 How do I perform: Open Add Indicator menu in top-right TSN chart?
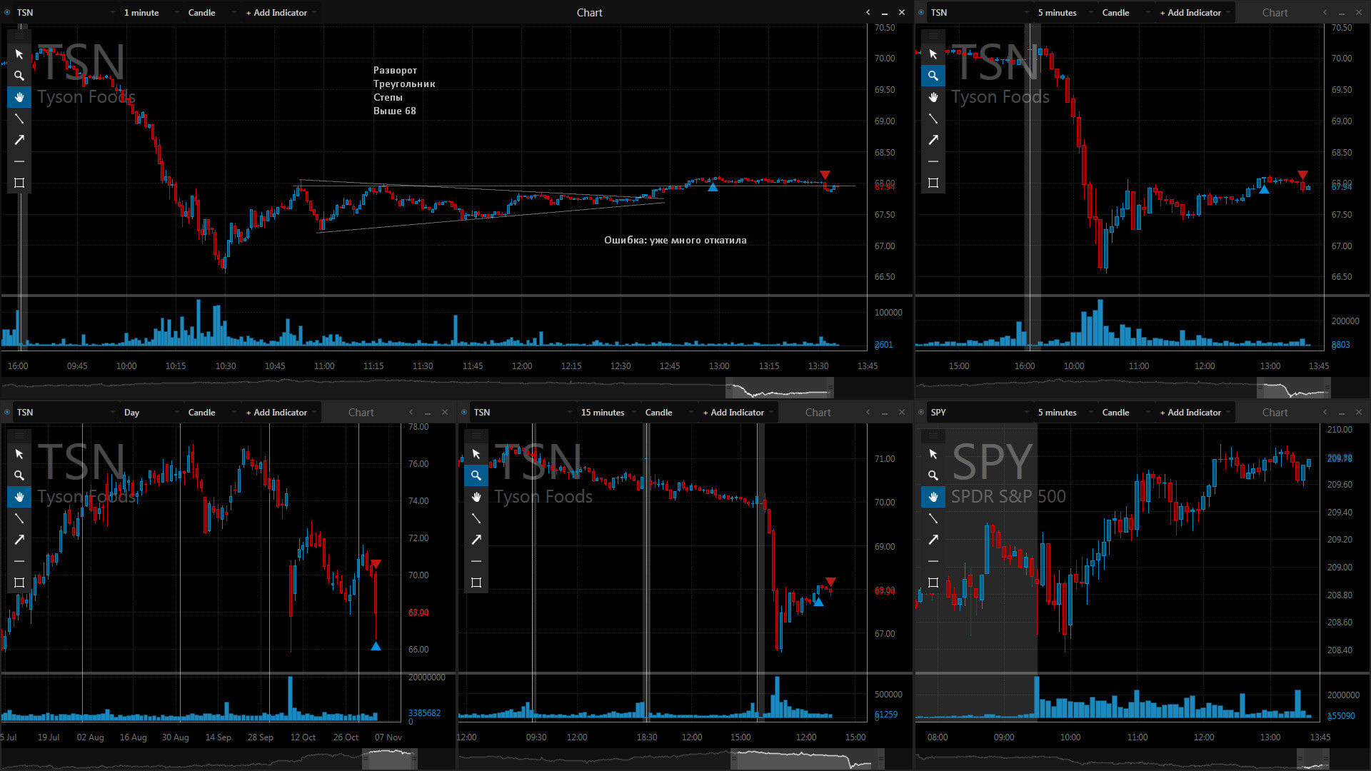1195,12
